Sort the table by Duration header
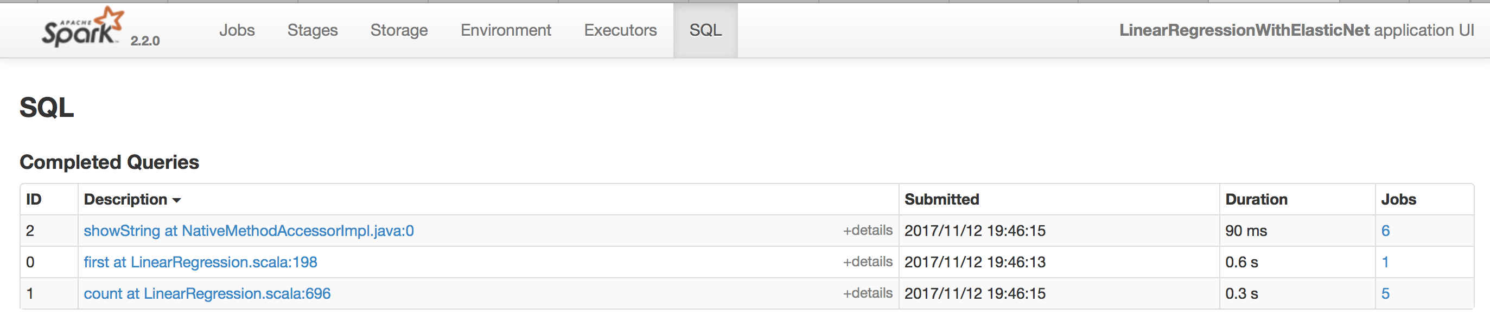This screenshot has height=315, width=1490. pyautogui.click(x=1256, y=200)
